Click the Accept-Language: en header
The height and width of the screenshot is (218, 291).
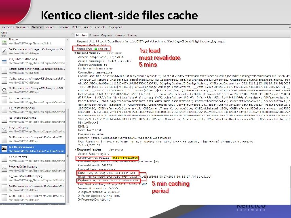point(93,65)
